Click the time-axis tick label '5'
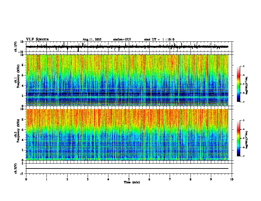261x201 pixels. point(129,179)
